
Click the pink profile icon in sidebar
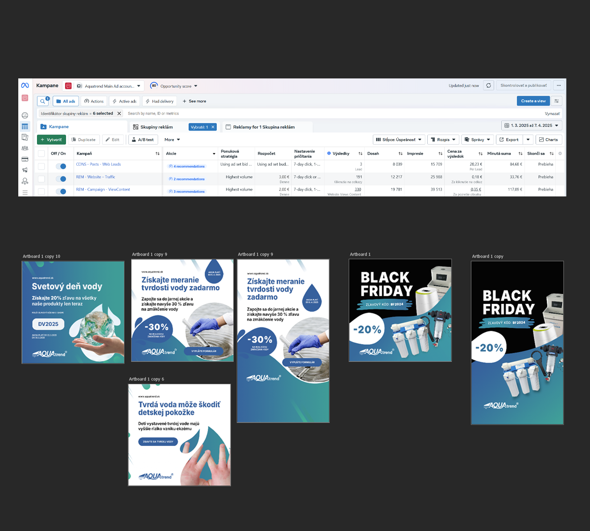tap(25, 98)
